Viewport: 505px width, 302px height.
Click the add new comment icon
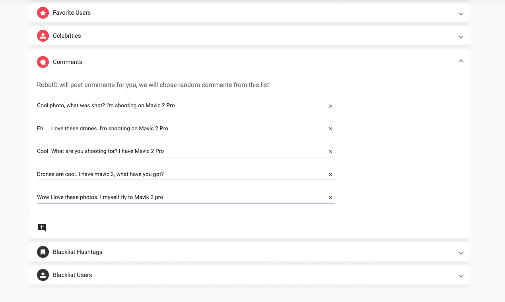pos(42,227)
